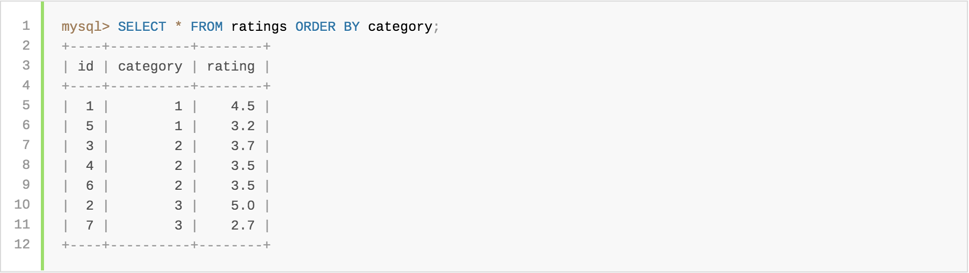
Task: Click the ORDER keyword
Action: (315, 27)
